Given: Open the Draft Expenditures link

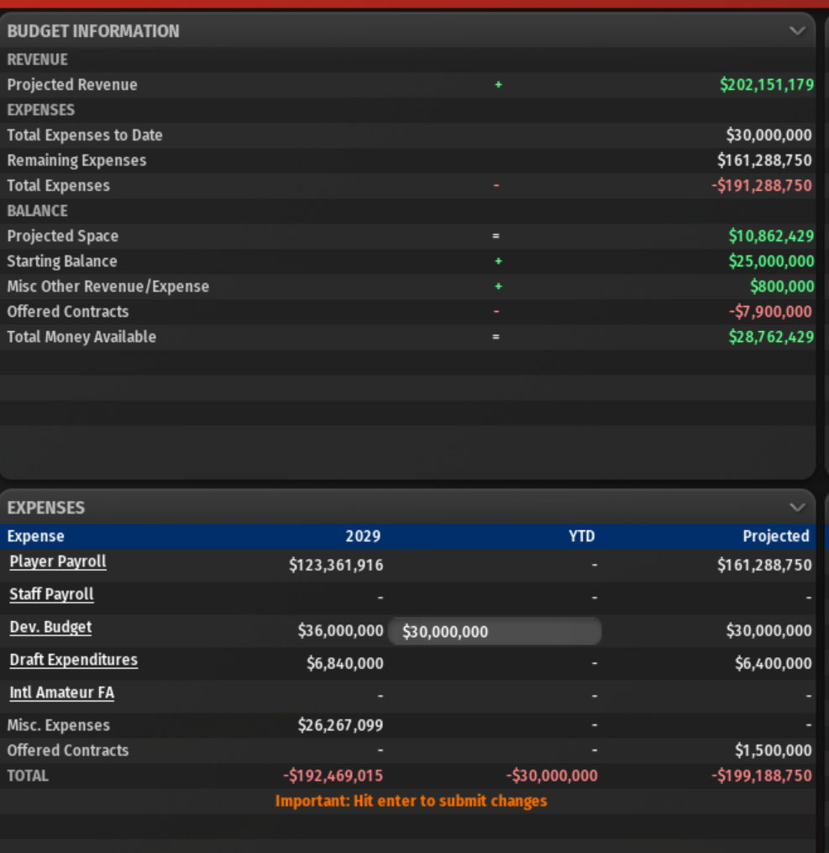Looking at the screenshot, I should pyautogui.click(x=73, y=661).
